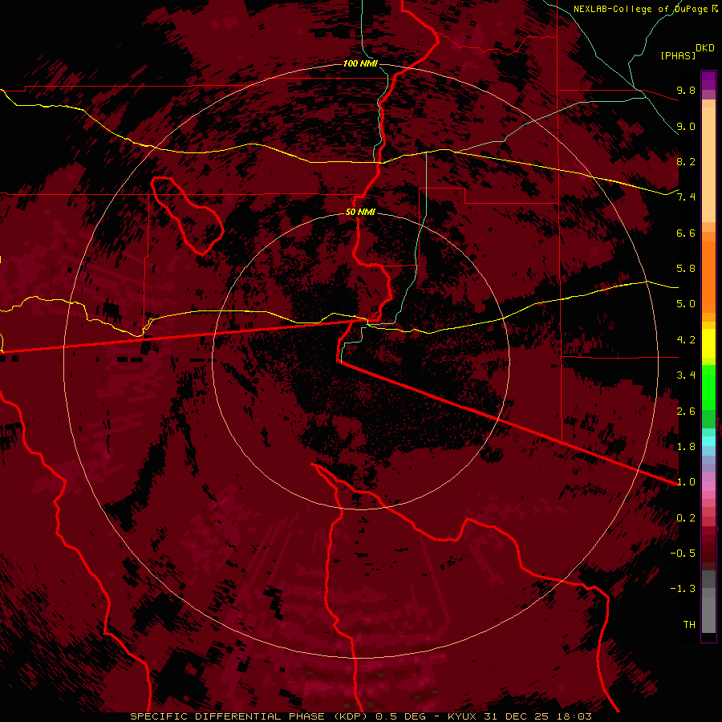Click the 4.2 scale value
The width and height of the screenshot is (722, 722).
(686, 340)
